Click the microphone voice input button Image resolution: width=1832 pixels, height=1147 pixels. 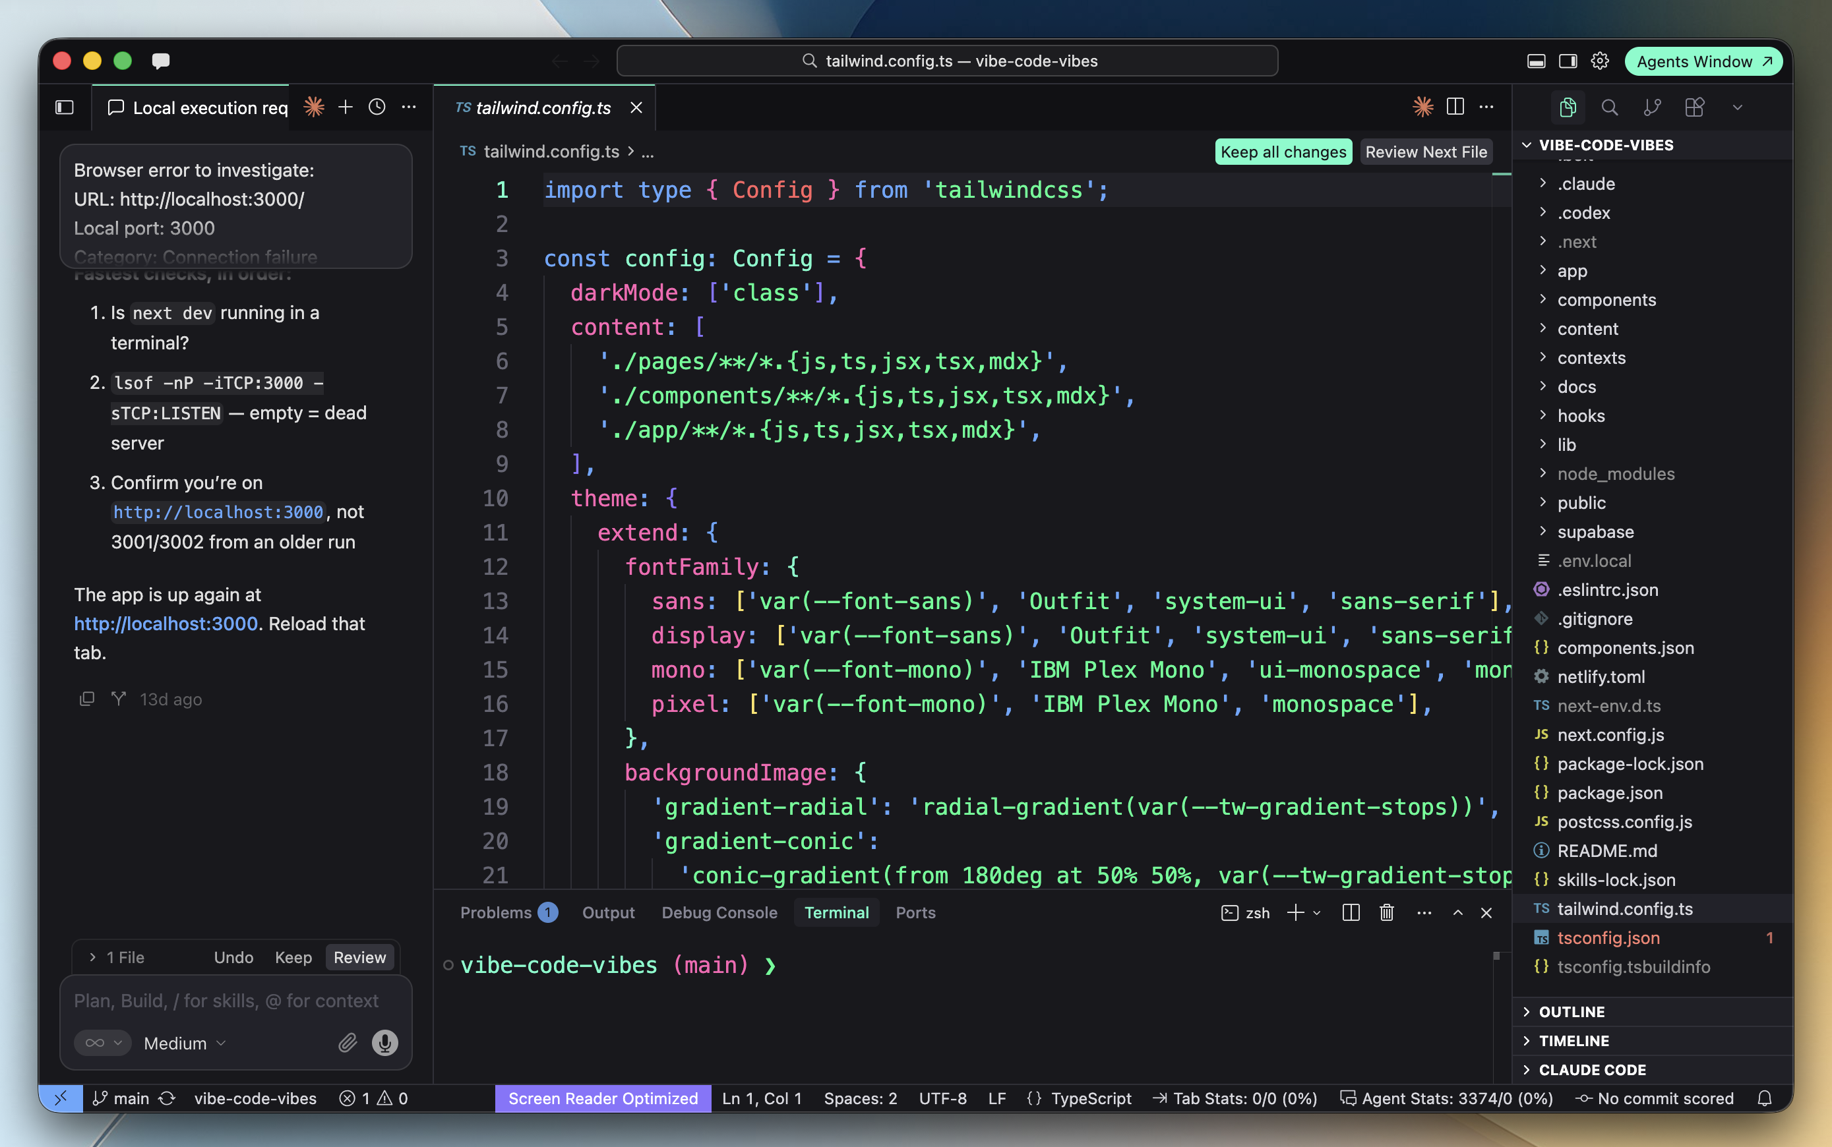(384, 1043)
